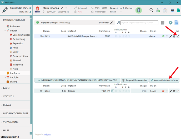Click the indication info icon in the Repevax row
This screenshot has width=181, height=139.
coord(113,91)
